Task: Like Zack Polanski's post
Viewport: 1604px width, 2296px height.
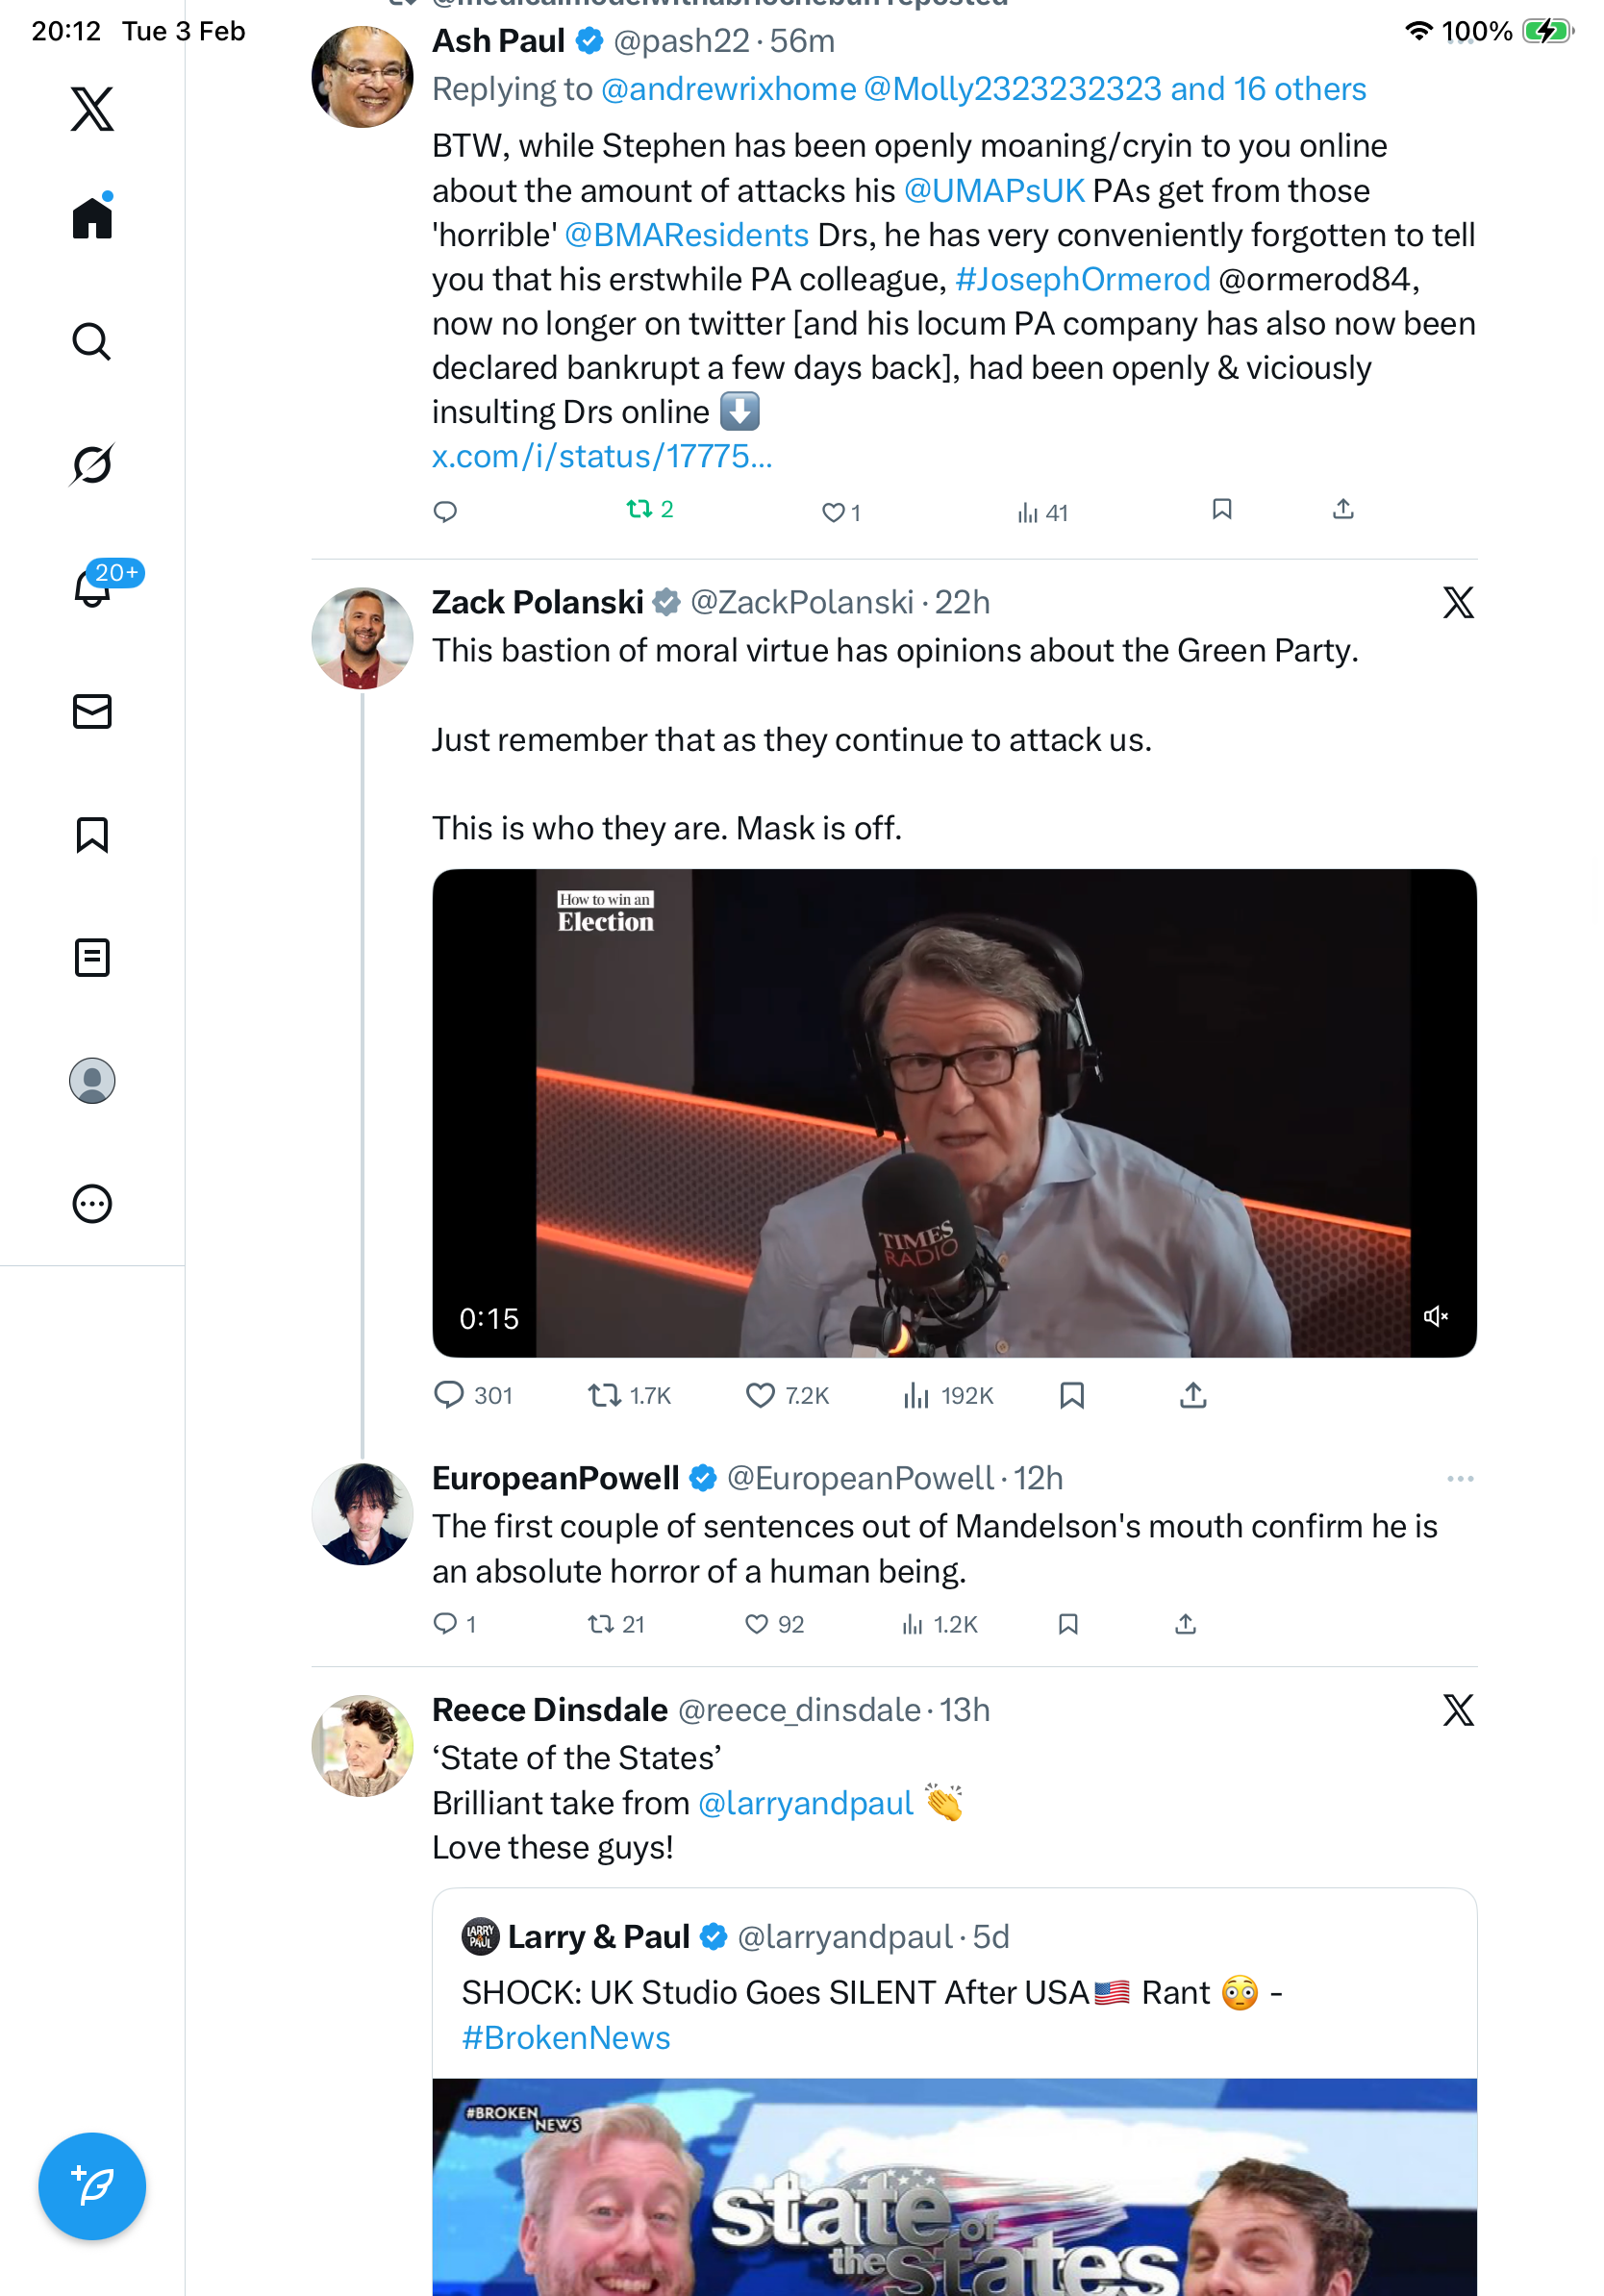Action: [760, 1395]
